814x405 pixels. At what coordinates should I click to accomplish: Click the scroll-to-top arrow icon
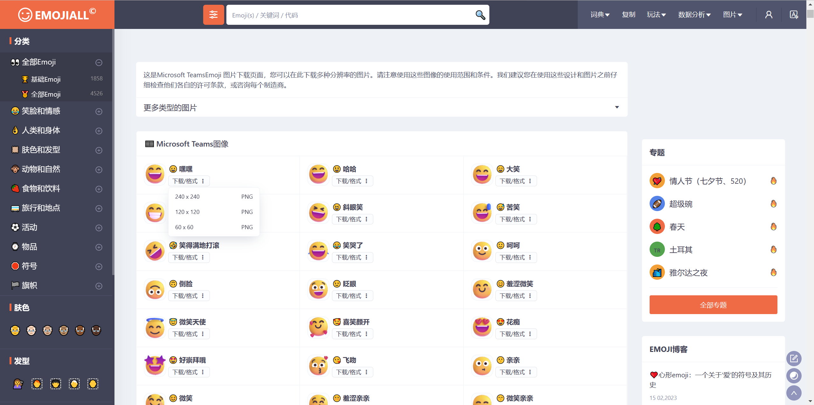pyautogui.click(x=794, y=393)
